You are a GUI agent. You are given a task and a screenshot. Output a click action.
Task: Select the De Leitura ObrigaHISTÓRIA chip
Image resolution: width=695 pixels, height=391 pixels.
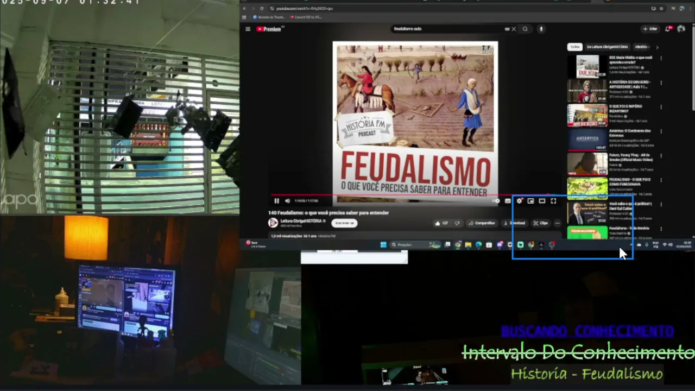click(607, 47)
